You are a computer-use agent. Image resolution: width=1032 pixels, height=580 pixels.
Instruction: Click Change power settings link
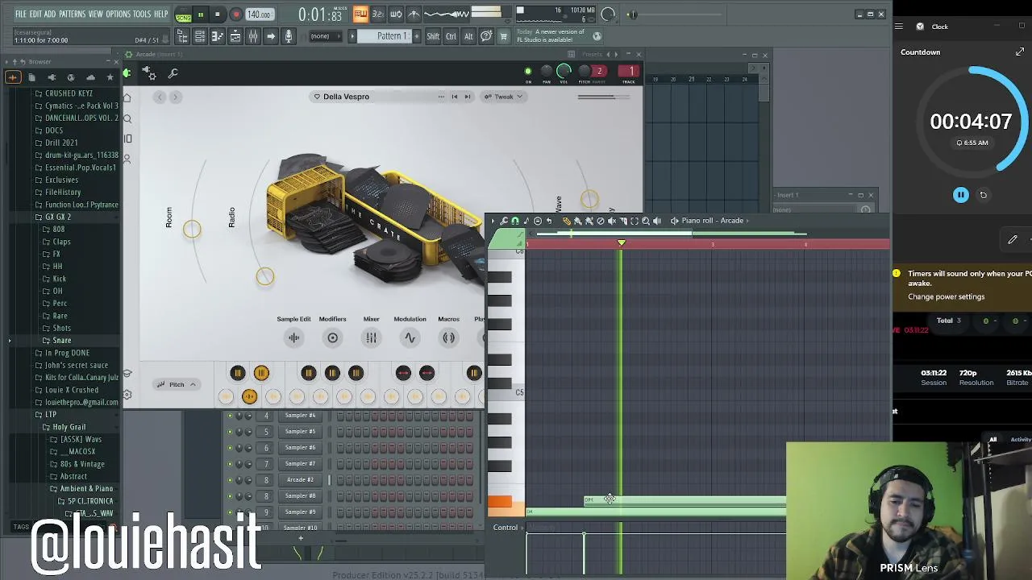click(x=946, y=296)
